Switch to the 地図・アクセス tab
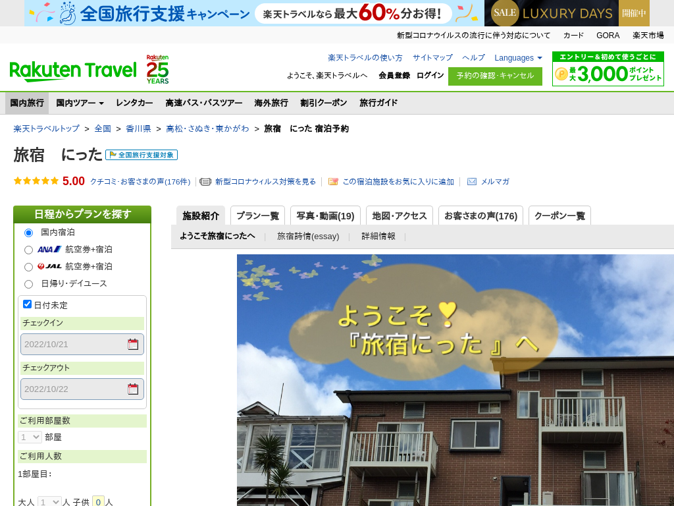The image size is (674, 506). [400, 215]
